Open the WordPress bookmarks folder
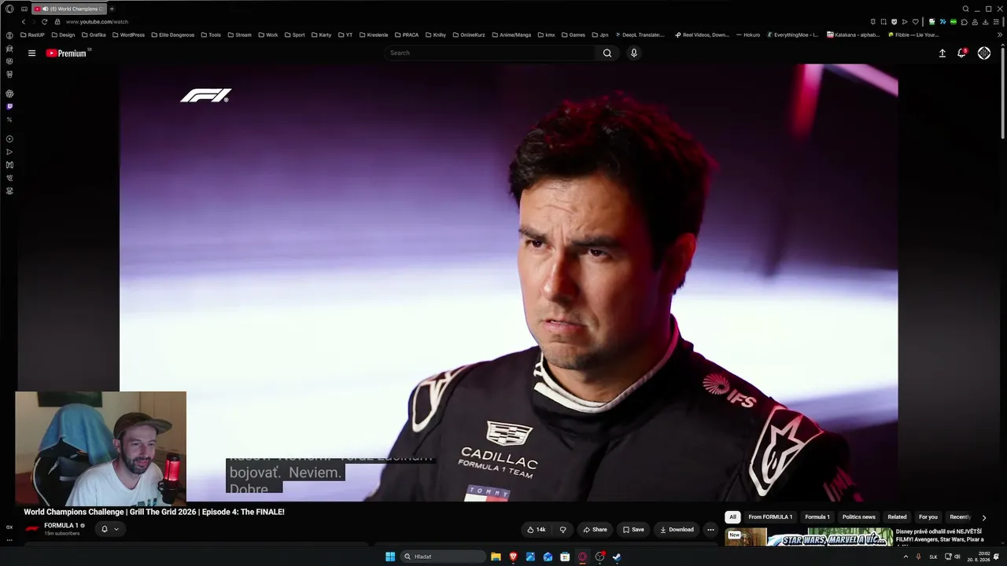 [128, 35]
